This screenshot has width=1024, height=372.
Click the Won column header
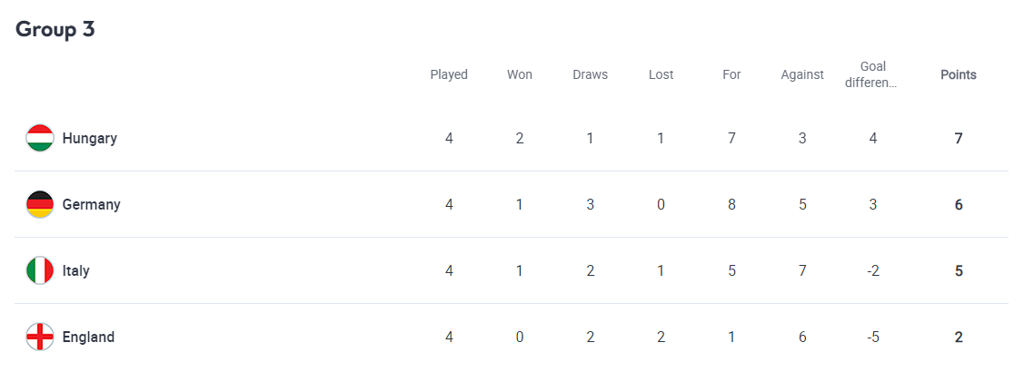[x=520, y=75]
